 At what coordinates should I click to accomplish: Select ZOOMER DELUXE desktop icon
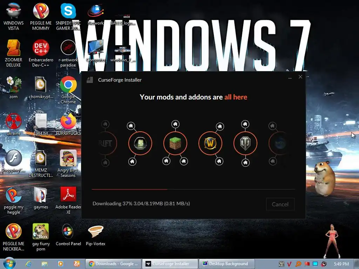(13, 53)
